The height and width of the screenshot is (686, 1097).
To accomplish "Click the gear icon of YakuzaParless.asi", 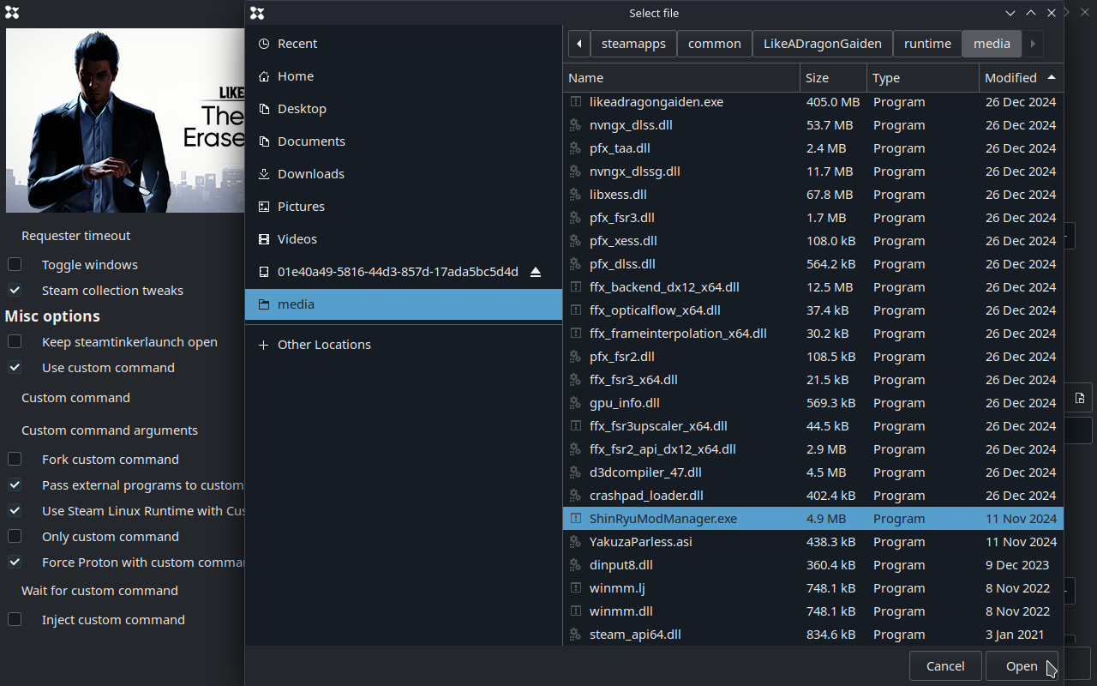I will pos(576,542).
